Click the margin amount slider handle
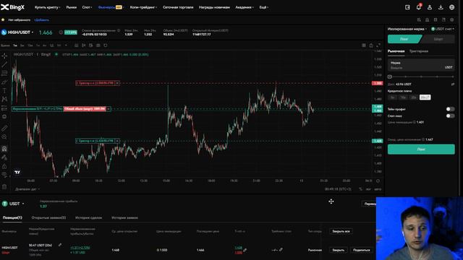This screenshot has width=463, height=260. [x=390, y=77]
